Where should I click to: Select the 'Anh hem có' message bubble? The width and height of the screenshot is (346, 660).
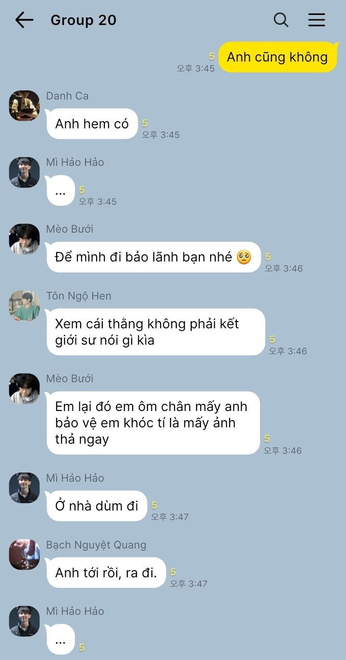tap(92, 124)
